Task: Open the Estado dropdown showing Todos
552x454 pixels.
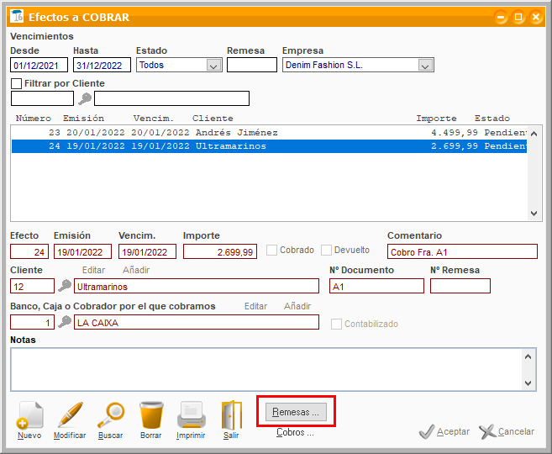Action: 179,65
